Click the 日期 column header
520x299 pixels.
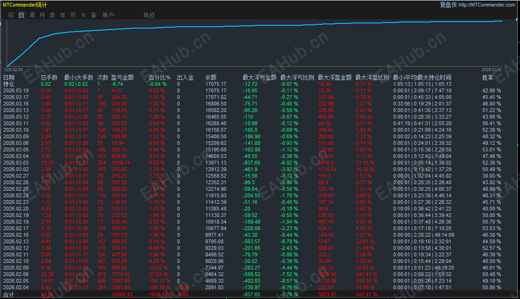click(x=9, y=77)
